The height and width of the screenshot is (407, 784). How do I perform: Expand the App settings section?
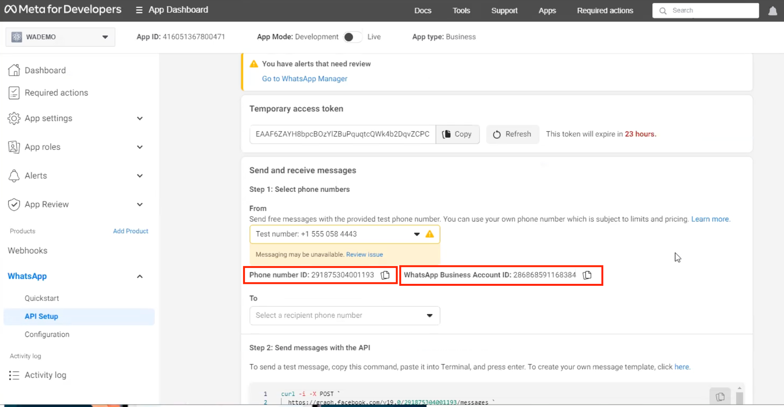tap(140, 118)
